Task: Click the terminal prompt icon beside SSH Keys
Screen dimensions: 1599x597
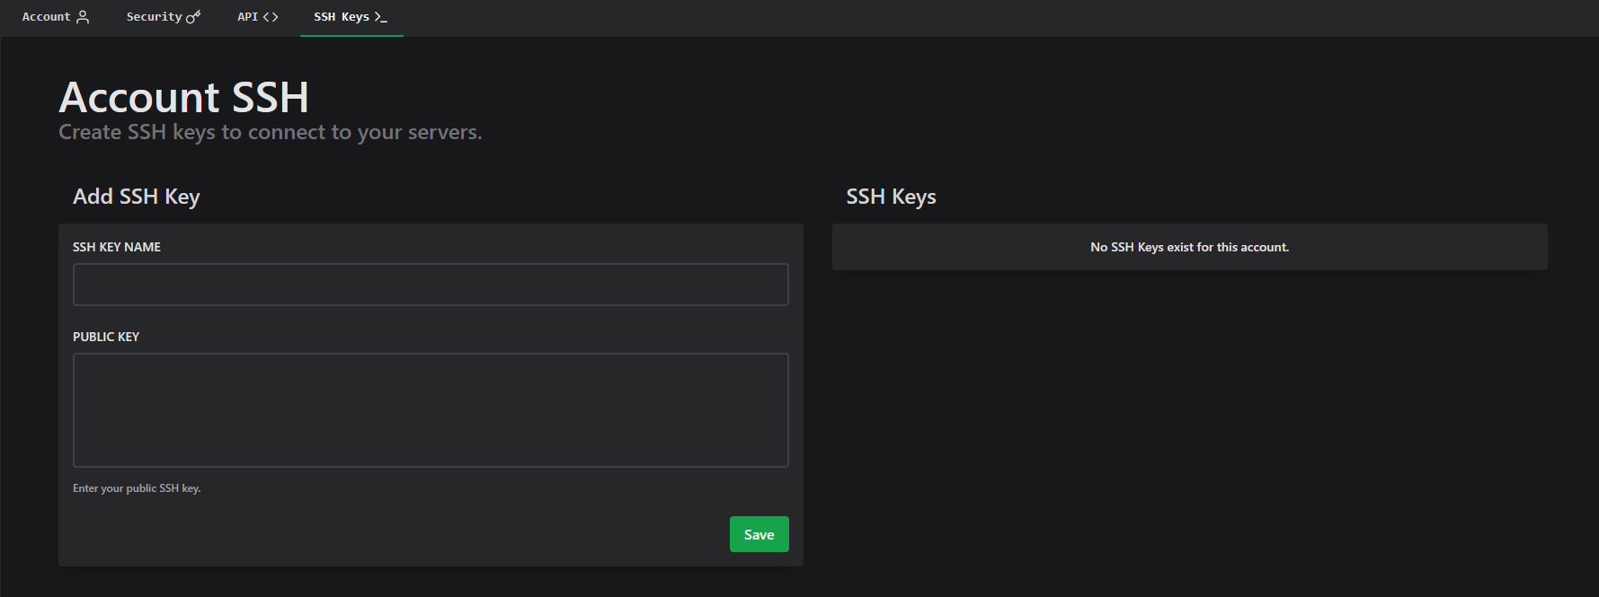Action: pyautogui.click(x=380, y=17)
